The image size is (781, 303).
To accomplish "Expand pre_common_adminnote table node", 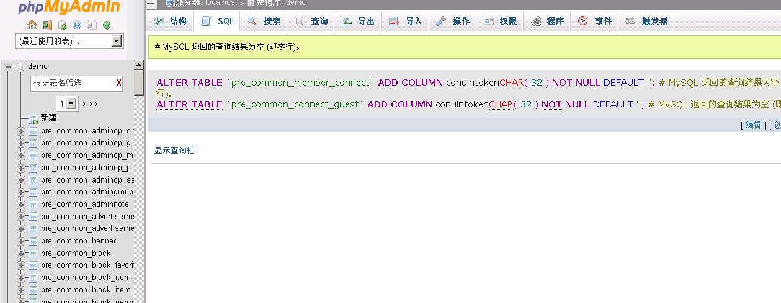I will tap(21, 205).
